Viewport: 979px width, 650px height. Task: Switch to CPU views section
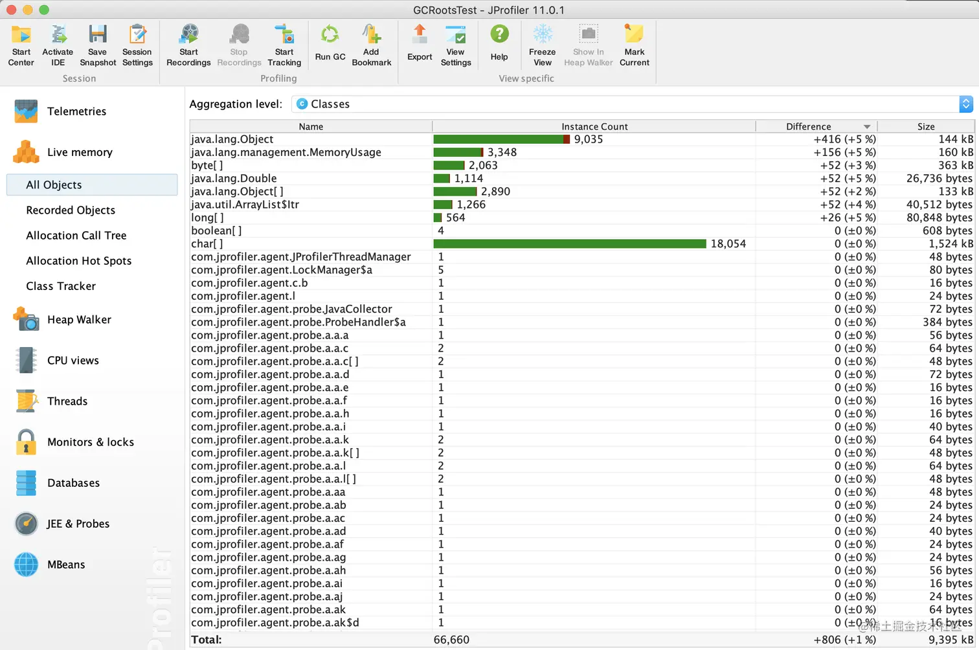coord(56,361)
